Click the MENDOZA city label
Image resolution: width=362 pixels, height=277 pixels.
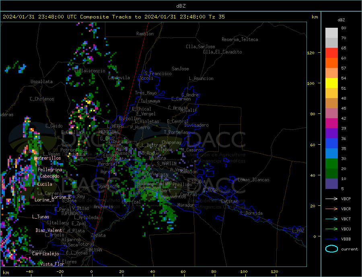point(107,132)
